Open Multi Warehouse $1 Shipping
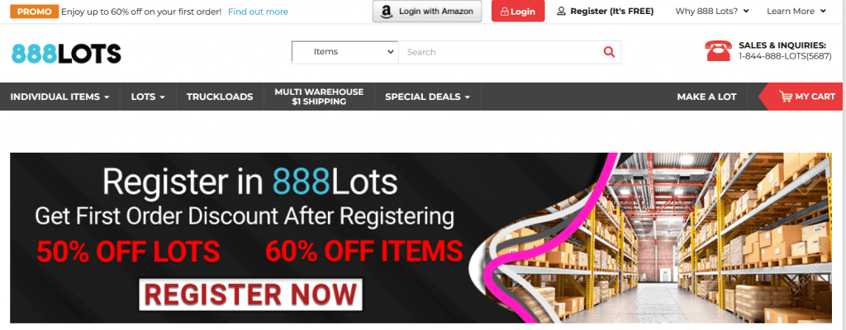 point(319,97)
